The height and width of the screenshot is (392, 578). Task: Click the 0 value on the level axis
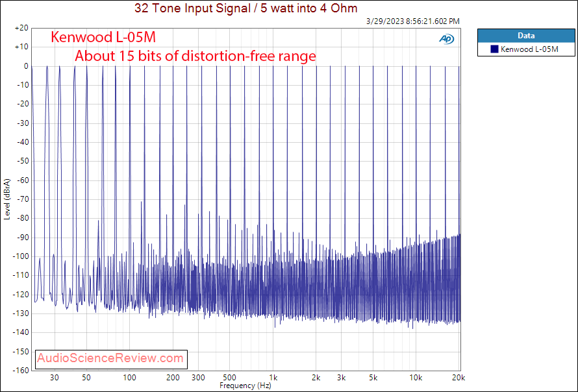click(26, 66)
